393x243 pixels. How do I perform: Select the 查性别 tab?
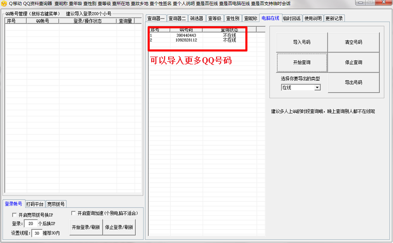(233, 19)
